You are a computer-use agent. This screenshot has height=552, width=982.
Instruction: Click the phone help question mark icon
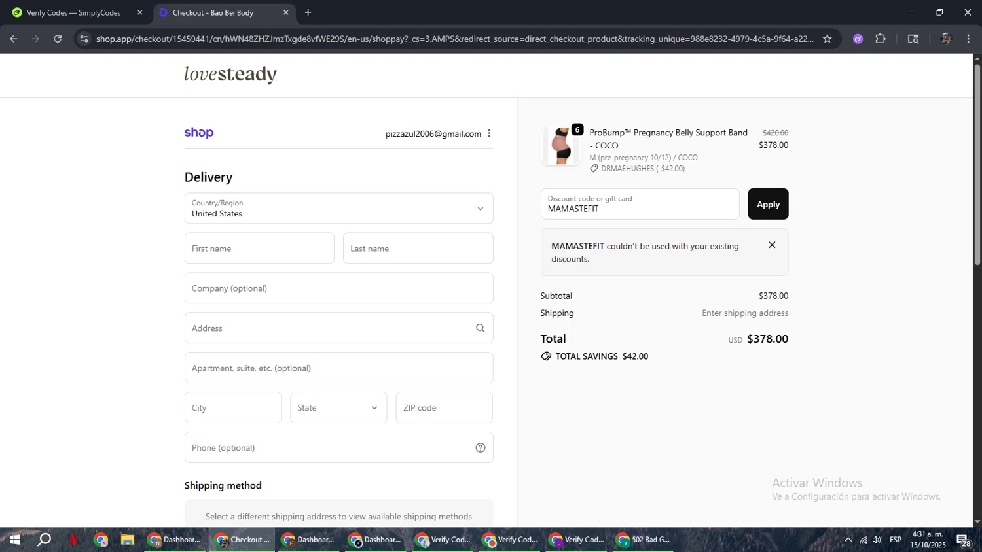point(481,448)
